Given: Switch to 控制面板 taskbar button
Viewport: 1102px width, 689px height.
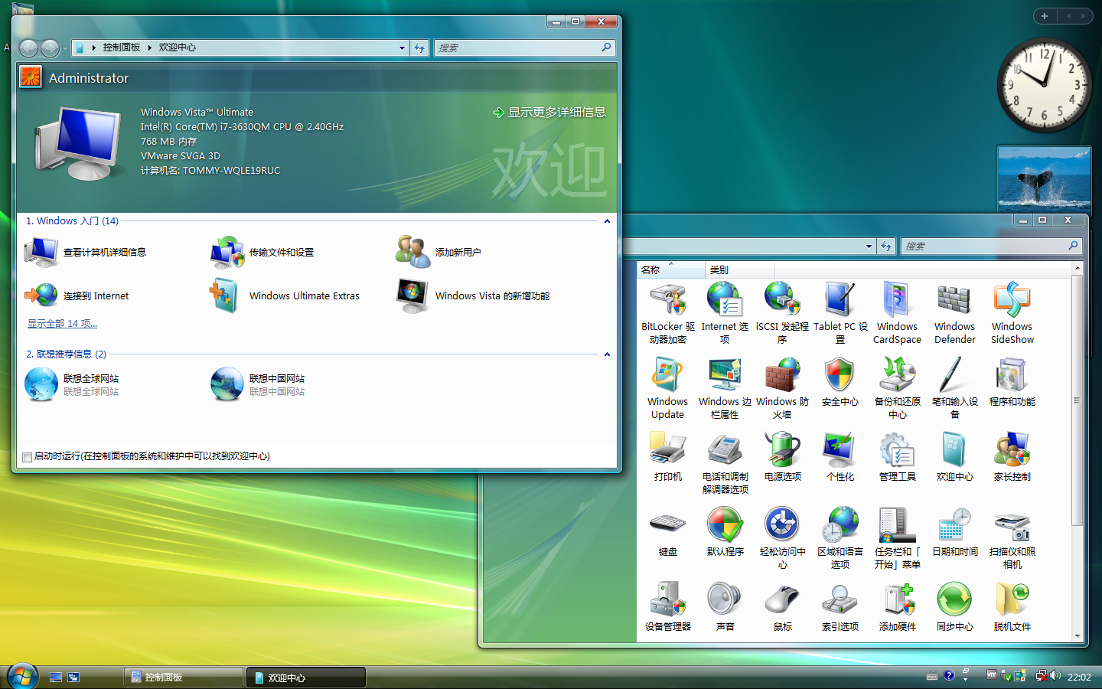Looking at the screenshot, I should point(184,678).
